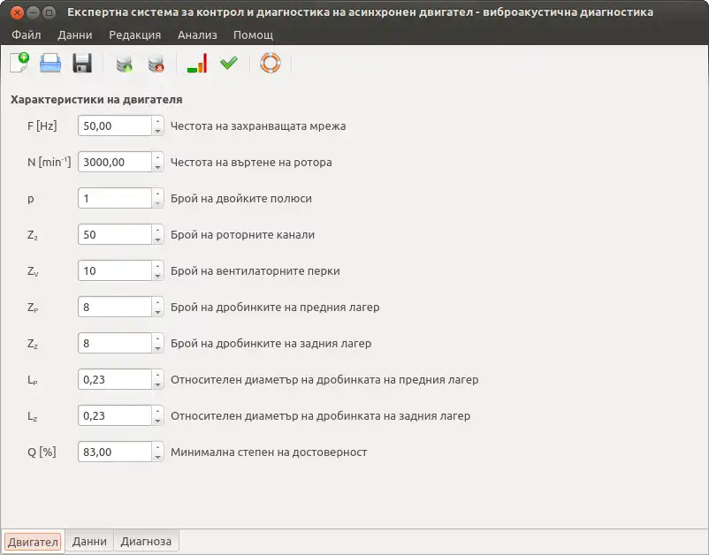Decrease the Zp front bearing balls value
709x555 pixels.
tap(157, 312)
